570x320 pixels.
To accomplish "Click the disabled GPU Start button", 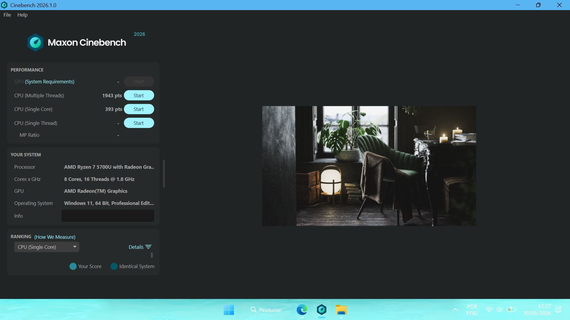I will (x=139, y=82).
